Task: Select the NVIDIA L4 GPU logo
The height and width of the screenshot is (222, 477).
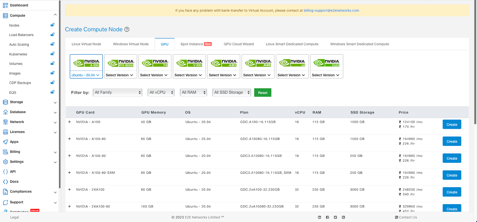Action: (x=292, y=63)
